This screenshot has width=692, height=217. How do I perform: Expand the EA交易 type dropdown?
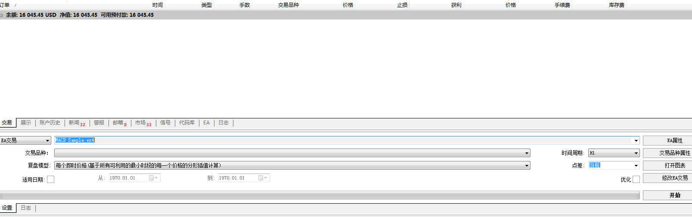click(47, 141)
